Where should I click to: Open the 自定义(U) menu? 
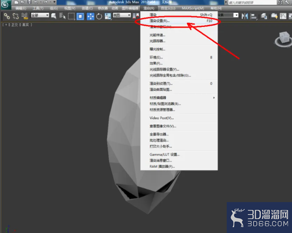coord(168,8)
